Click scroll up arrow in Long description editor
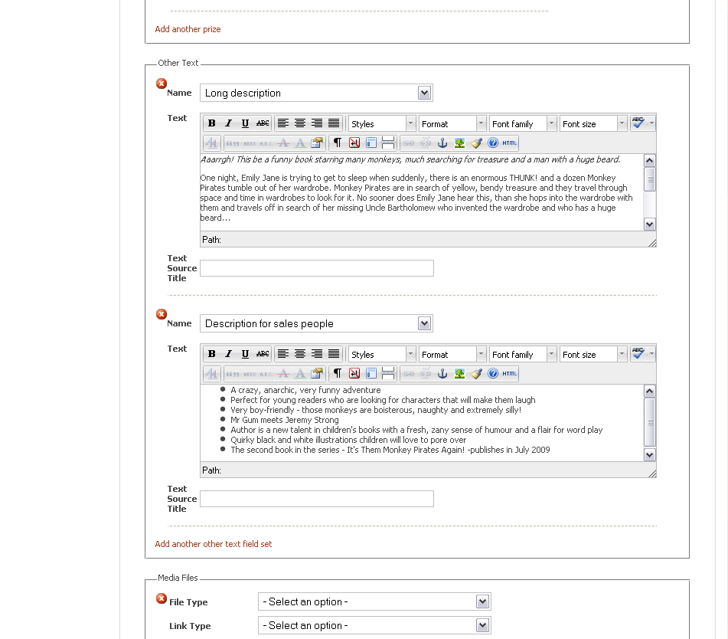728x639 pixels. [x=650, y=161]
